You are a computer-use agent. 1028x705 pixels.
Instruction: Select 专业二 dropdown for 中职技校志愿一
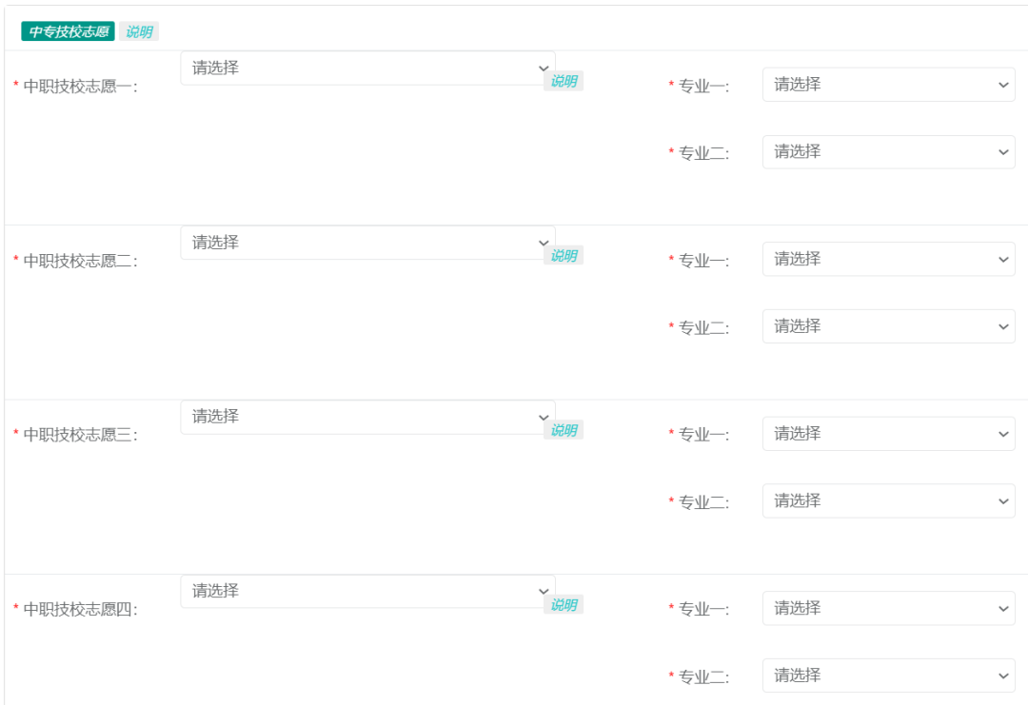(888, 152)
